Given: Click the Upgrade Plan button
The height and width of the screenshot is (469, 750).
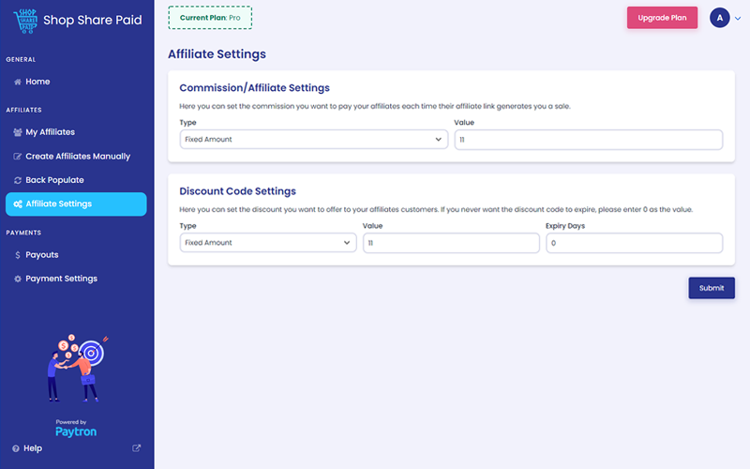Looking at the screenshot, I should point(662,18).
